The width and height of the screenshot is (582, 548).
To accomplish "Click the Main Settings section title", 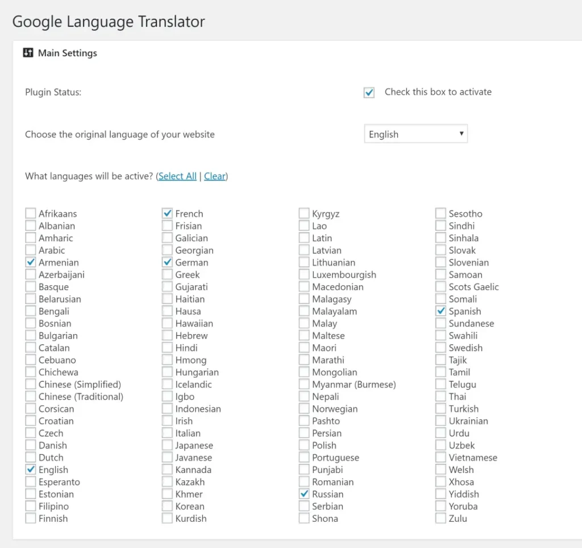I will (x=68, y=53).
